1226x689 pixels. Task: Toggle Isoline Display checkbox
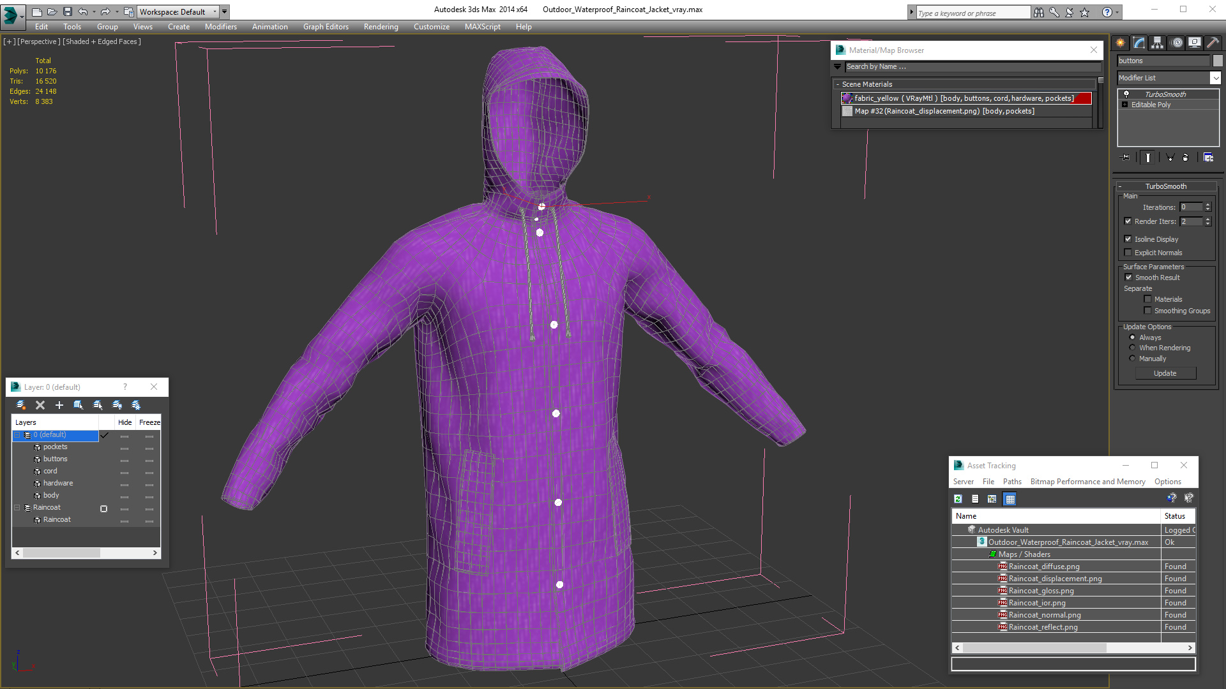1128,239
